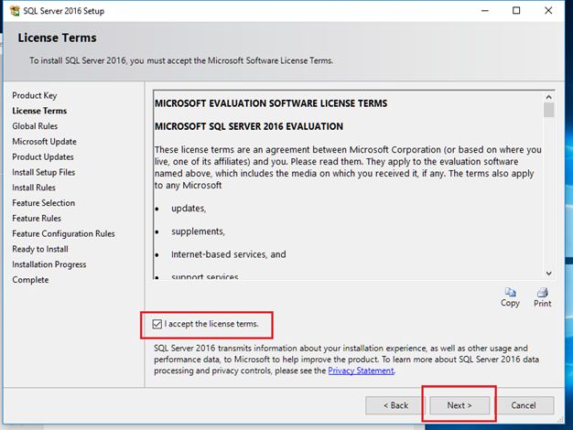
Task: Click the license text scrollbar thumb
Action: click(x=548, y=110)
